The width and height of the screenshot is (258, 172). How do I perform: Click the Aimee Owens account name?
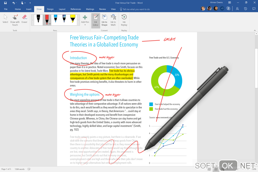click(216, 3)
